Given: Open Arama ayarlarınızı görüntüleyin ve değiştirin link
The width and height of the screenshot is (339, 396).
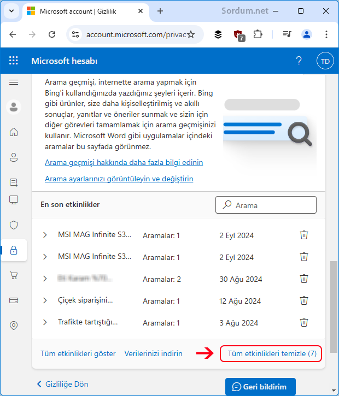Looking at the screenshot, I should click(119, 179).
